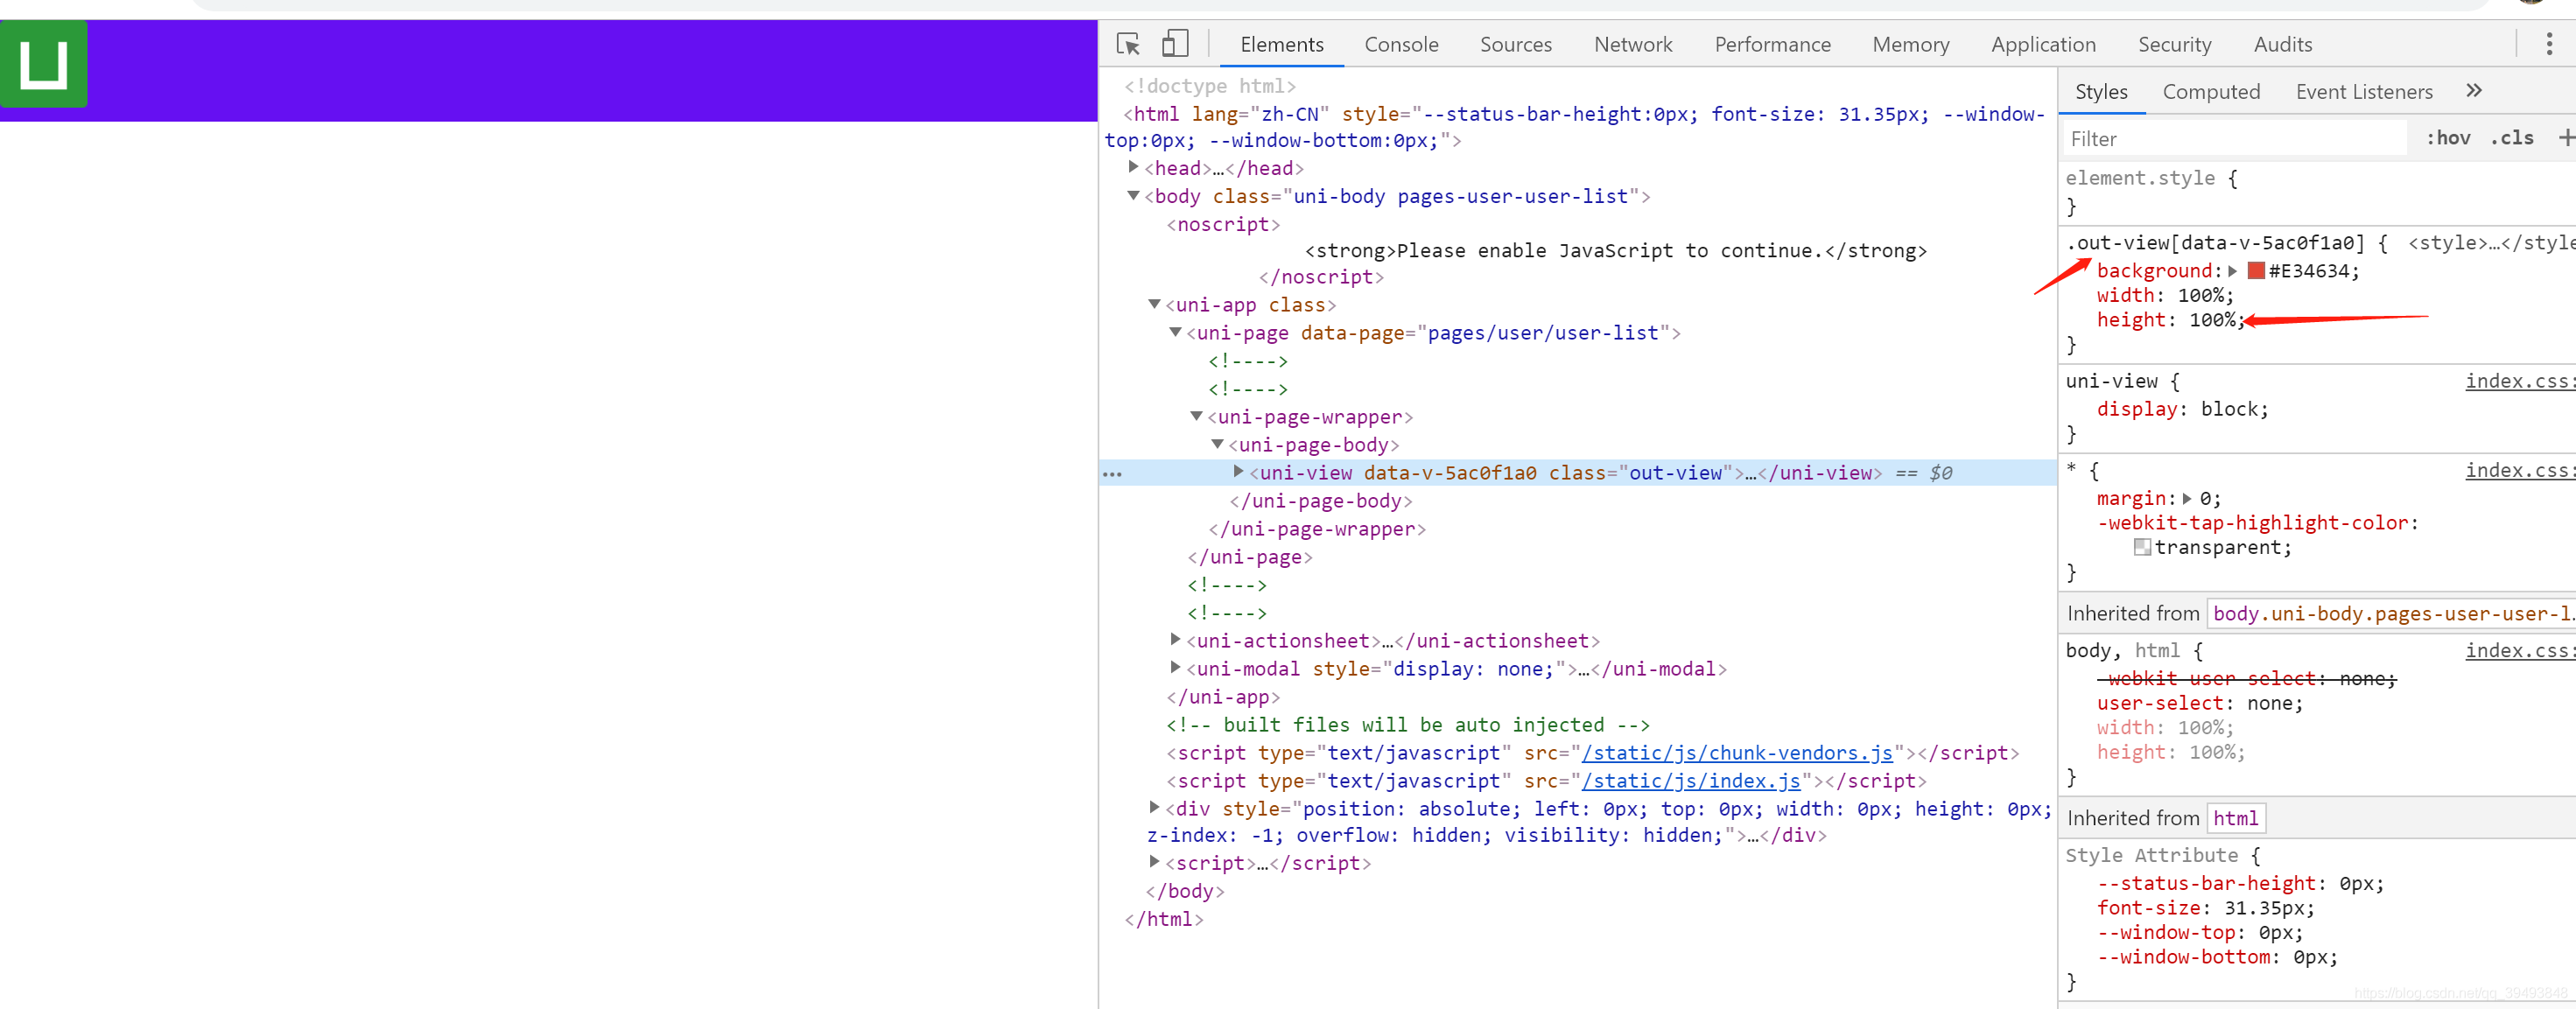Open the Application tab
Screen dimensions: 2576x1009
pos(2042,44)
